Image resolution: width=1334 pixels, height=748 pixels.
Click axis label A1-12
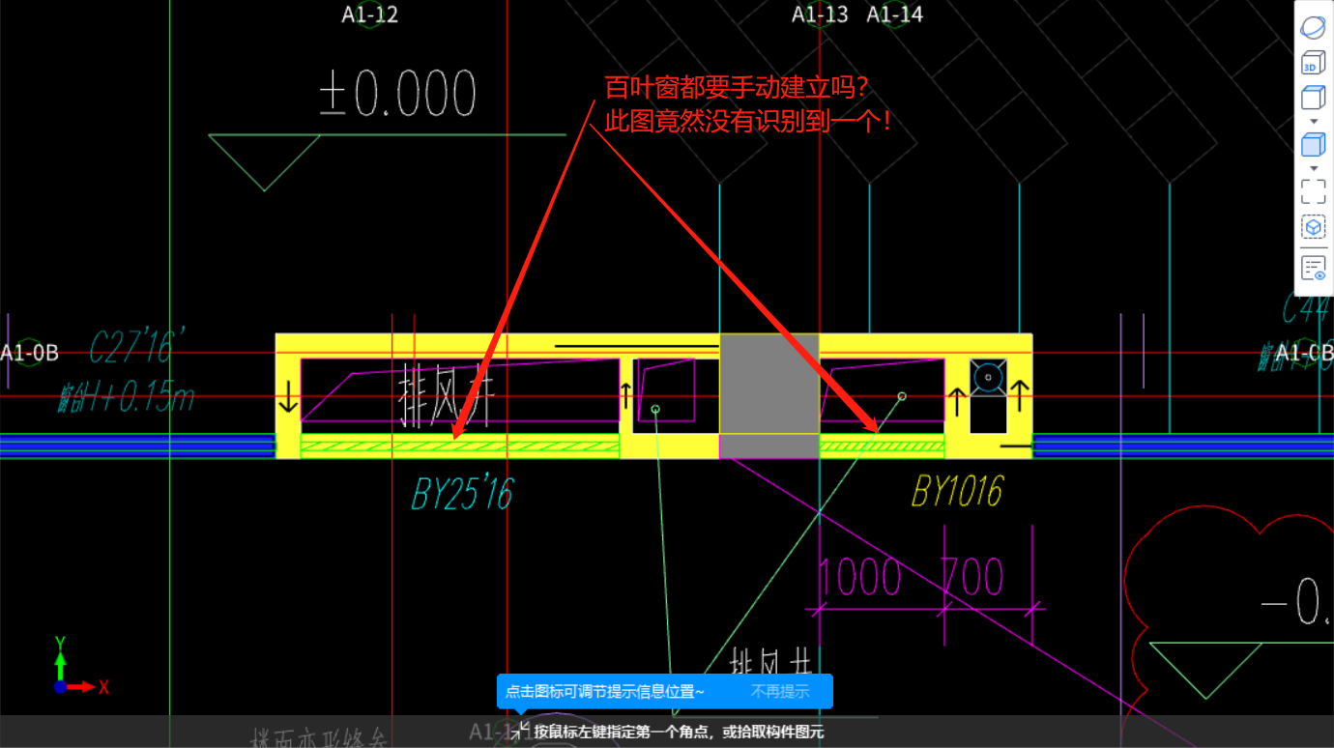369,14
